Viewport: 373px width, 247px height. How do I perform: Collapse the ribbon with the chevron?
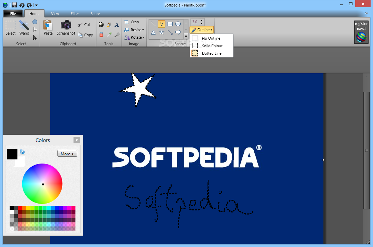(366, 13)
